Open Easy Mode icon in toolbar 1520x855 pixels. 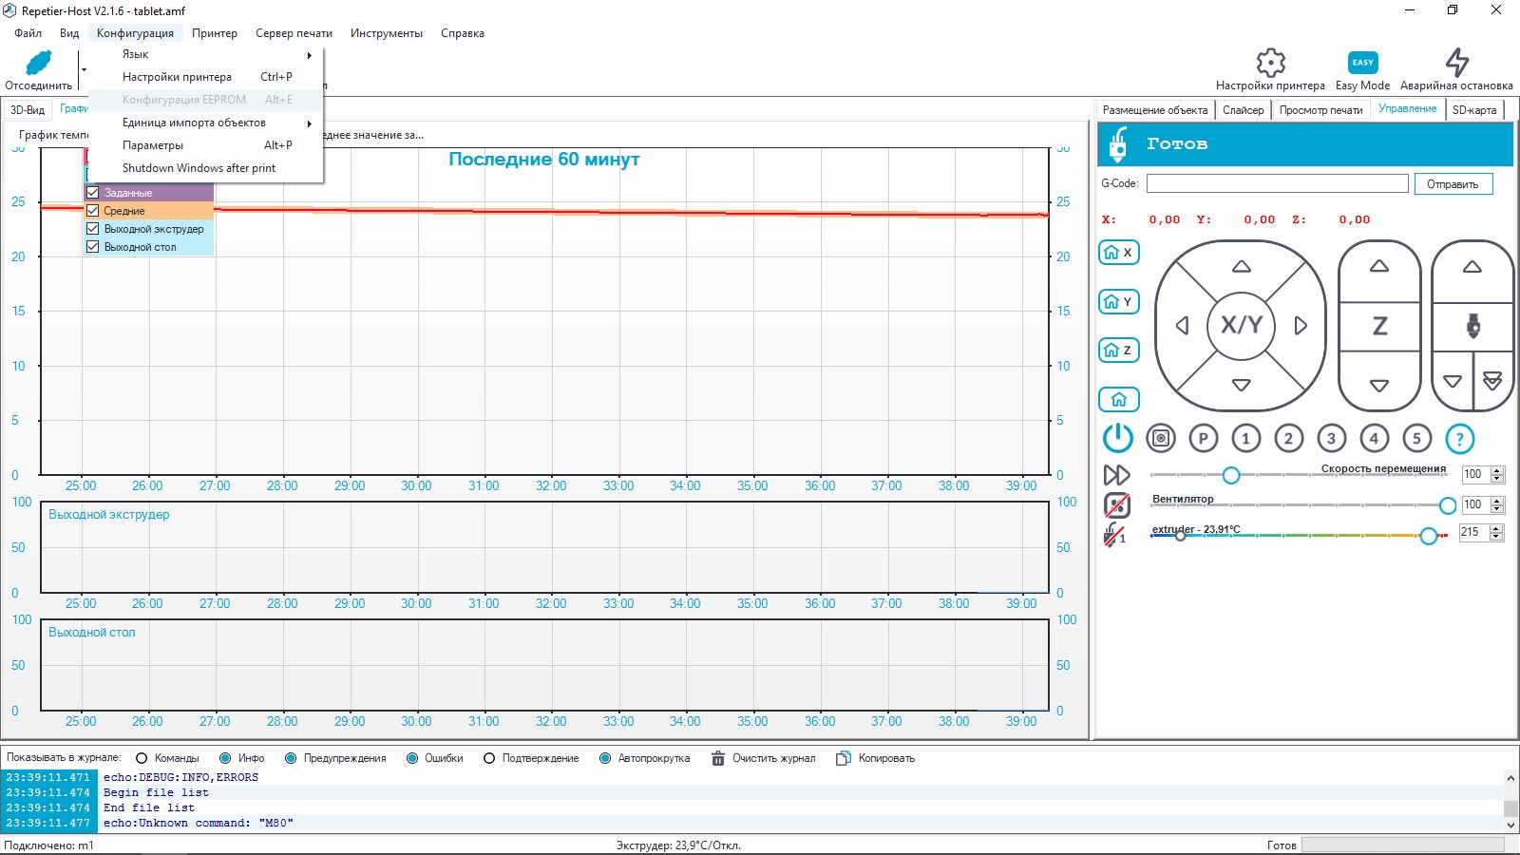(1362, 64)
